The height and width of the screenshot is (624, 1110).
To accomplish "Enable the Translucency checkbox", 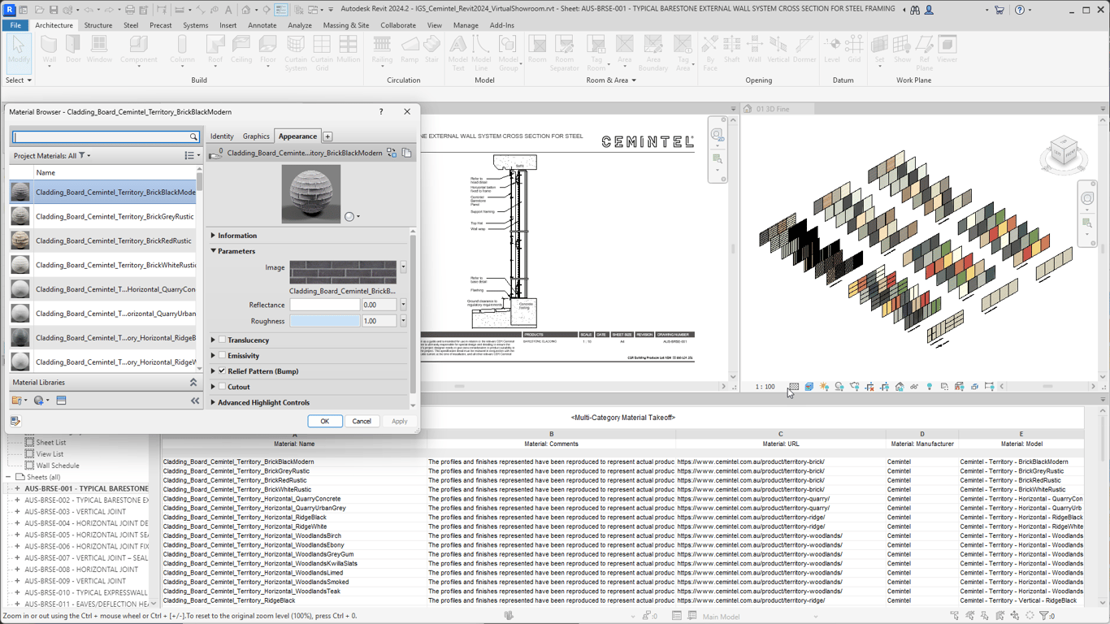I will 222,340.
